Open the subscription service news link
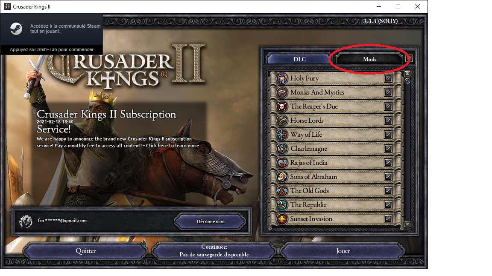 click(118, 142)
